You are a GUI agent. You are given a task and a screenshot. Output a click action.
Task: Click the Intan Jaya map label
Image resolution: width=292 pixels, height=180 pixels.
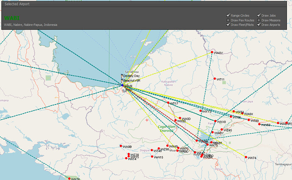pos(246,101)
